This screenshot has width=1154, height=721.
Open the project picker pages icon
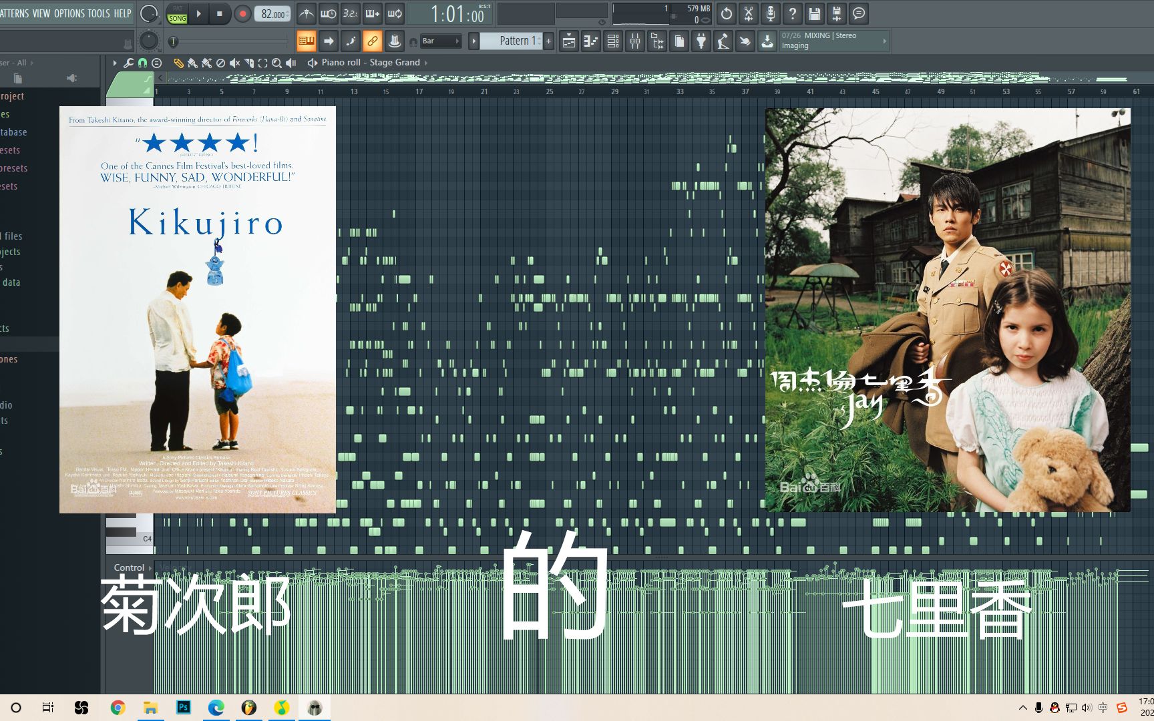pos(679,41)
